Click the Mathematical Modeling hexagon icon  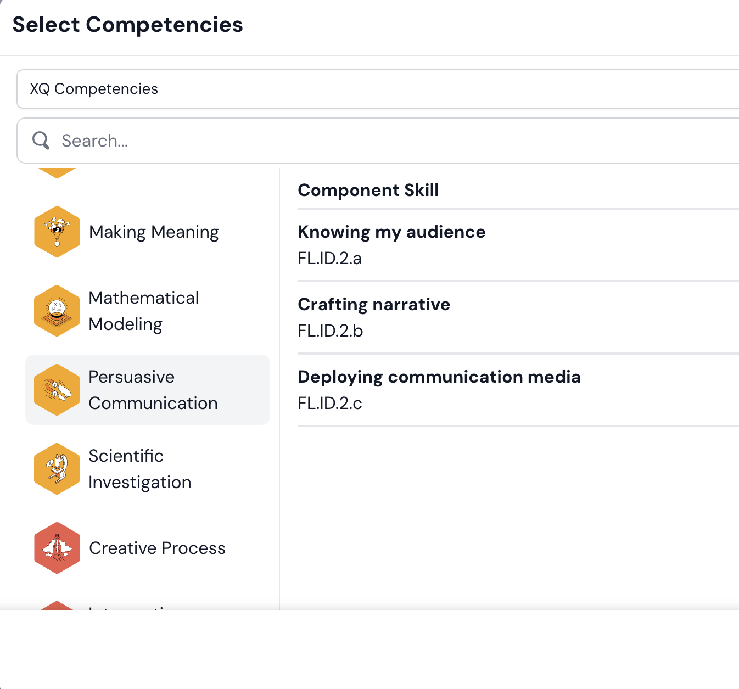click(57, 311)
